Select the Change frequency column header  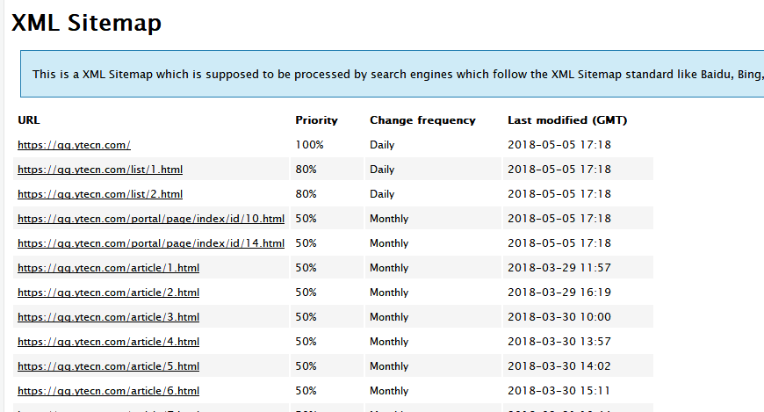click(x=422, y=120)
